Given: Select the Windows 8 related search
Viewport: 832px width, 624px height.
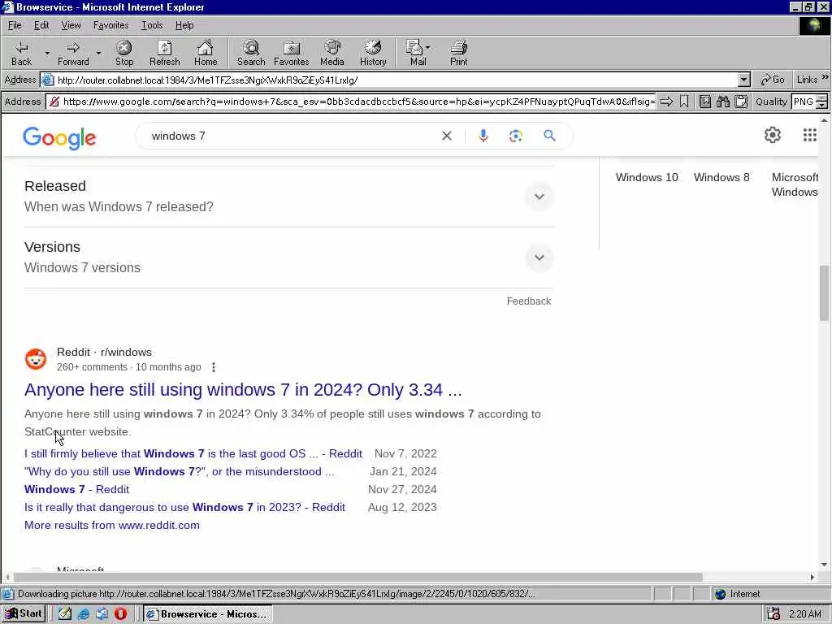Looking at the screenshot, I should (721, 177).
